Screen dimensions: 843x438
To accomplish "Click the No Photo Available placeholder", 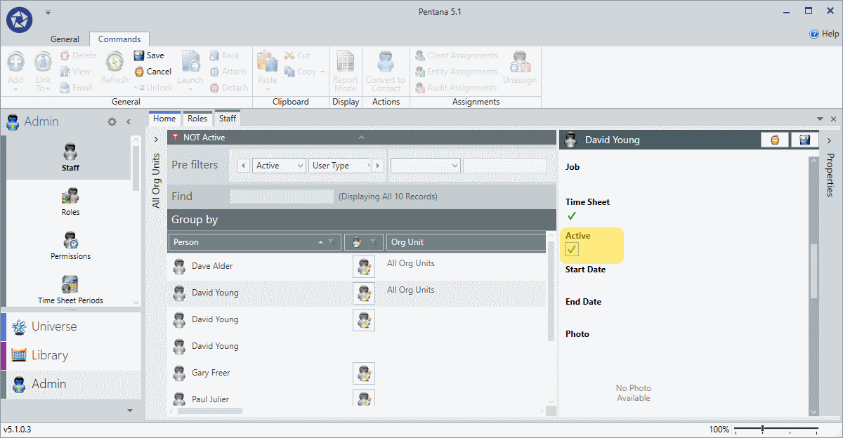I will tap(633, 392).
